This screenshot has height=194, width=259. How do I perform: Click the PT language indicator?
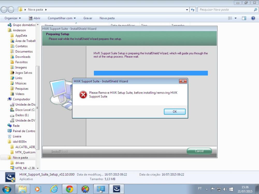[x=200, y=188]
